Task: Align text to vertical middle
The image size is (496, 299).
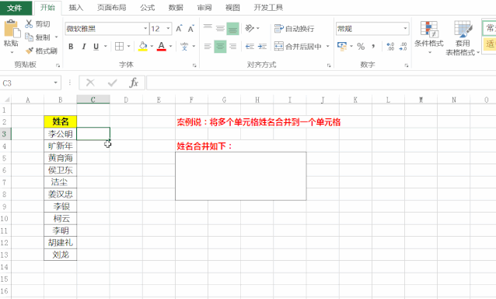Action: 220,29
